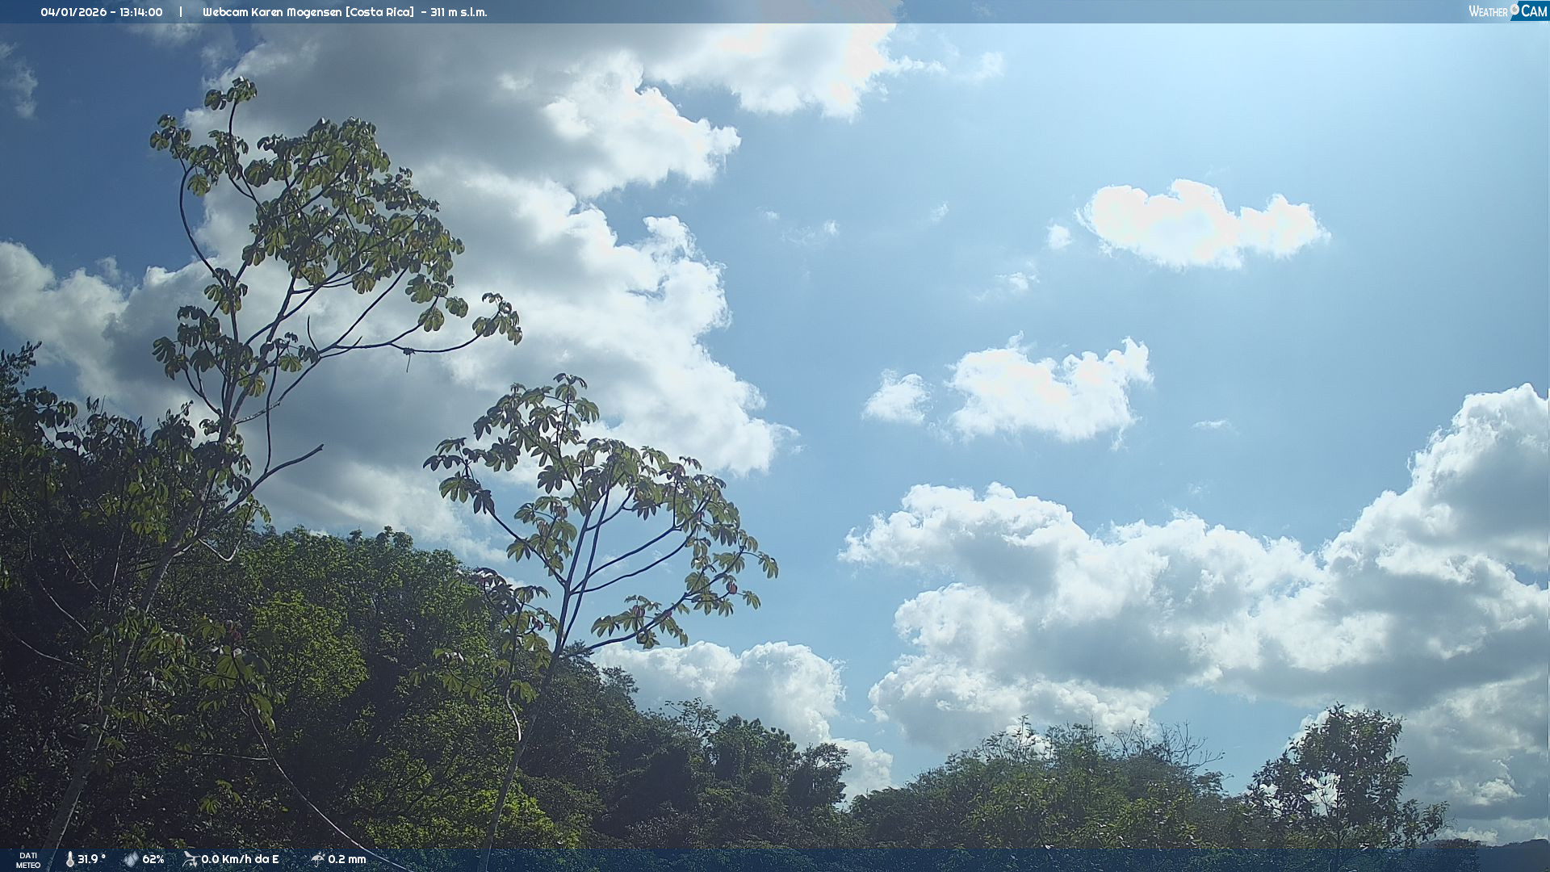Viewport: 1550px width, 872px height.
Task: Click the 13:14:00 timestamp
Action: click(x=141, y=12)
